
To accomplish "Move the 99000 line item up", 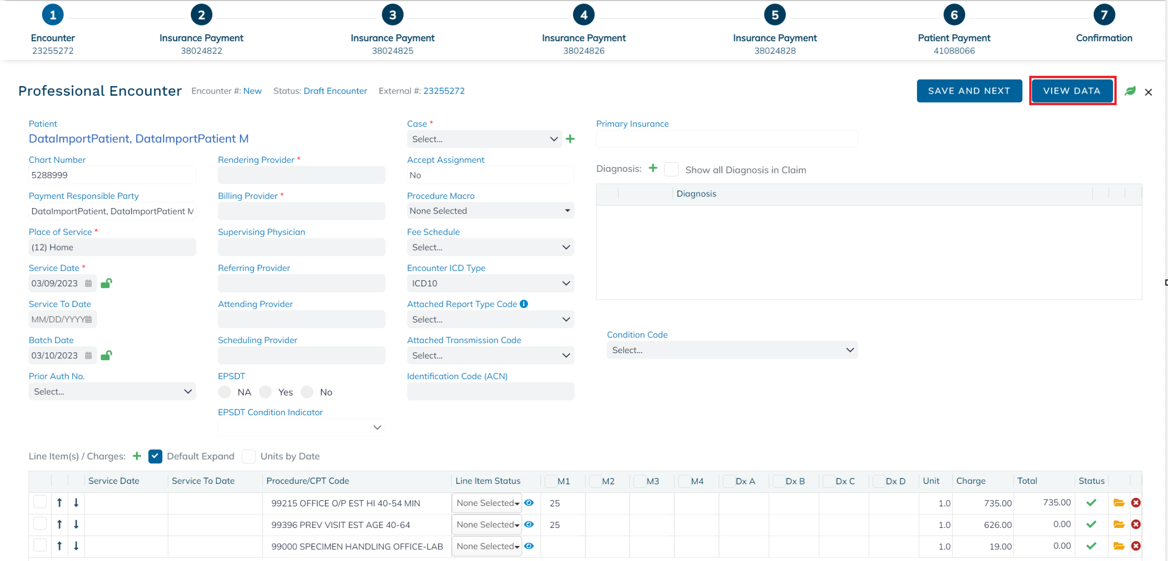I will 59,546.
